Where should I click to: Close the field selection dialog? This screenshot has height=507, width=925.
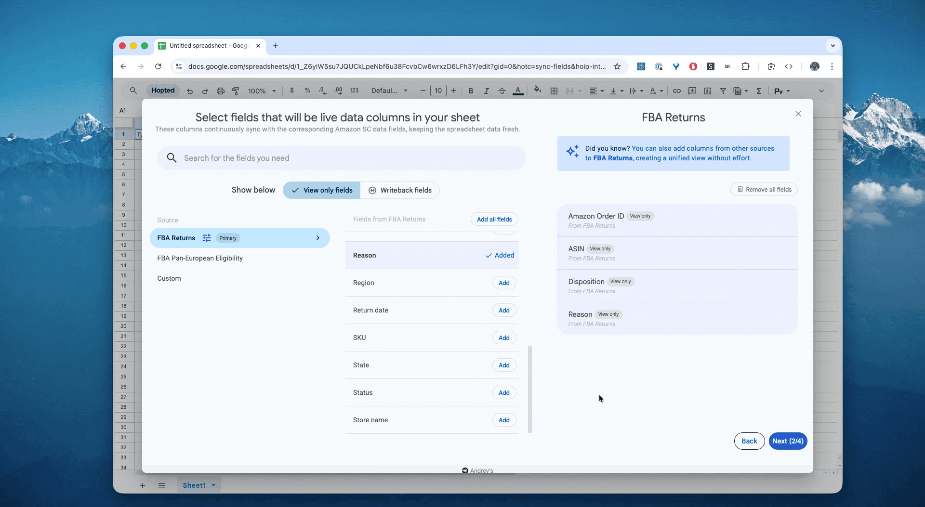pos(798,114)
